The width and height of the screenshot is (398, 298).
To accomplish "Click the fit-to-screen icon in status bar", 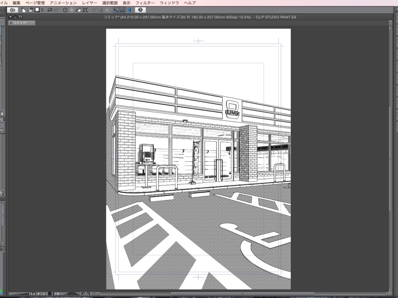I will [x=50, y=294].
